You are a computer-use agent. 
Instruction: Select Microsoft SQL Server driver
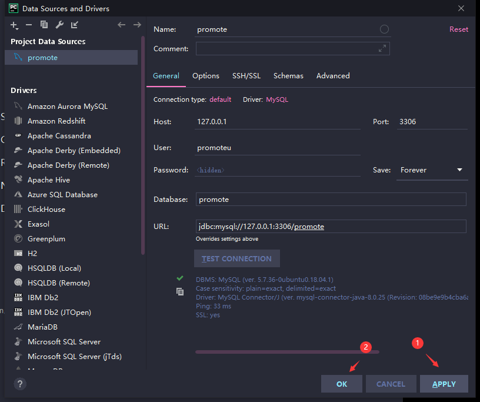point(64,341)
